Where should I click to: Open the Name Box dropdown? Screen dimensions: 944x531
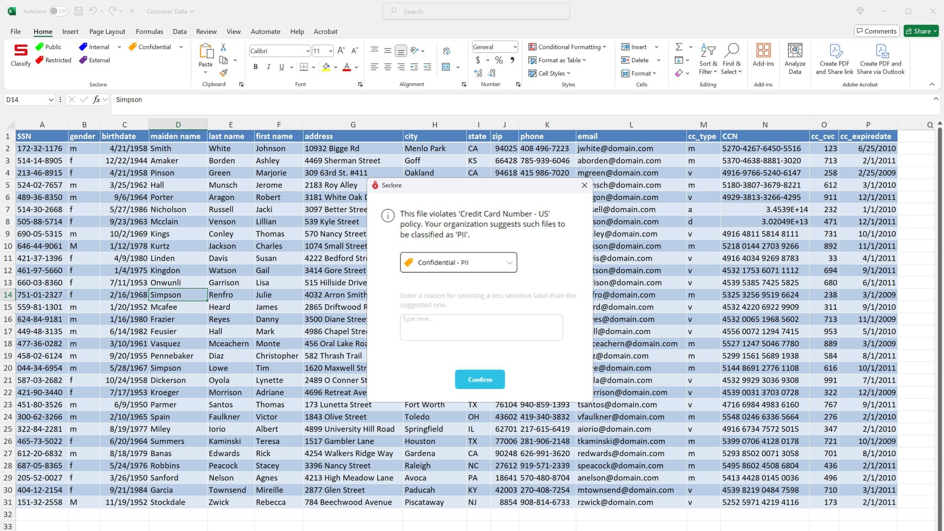(51, 100)
